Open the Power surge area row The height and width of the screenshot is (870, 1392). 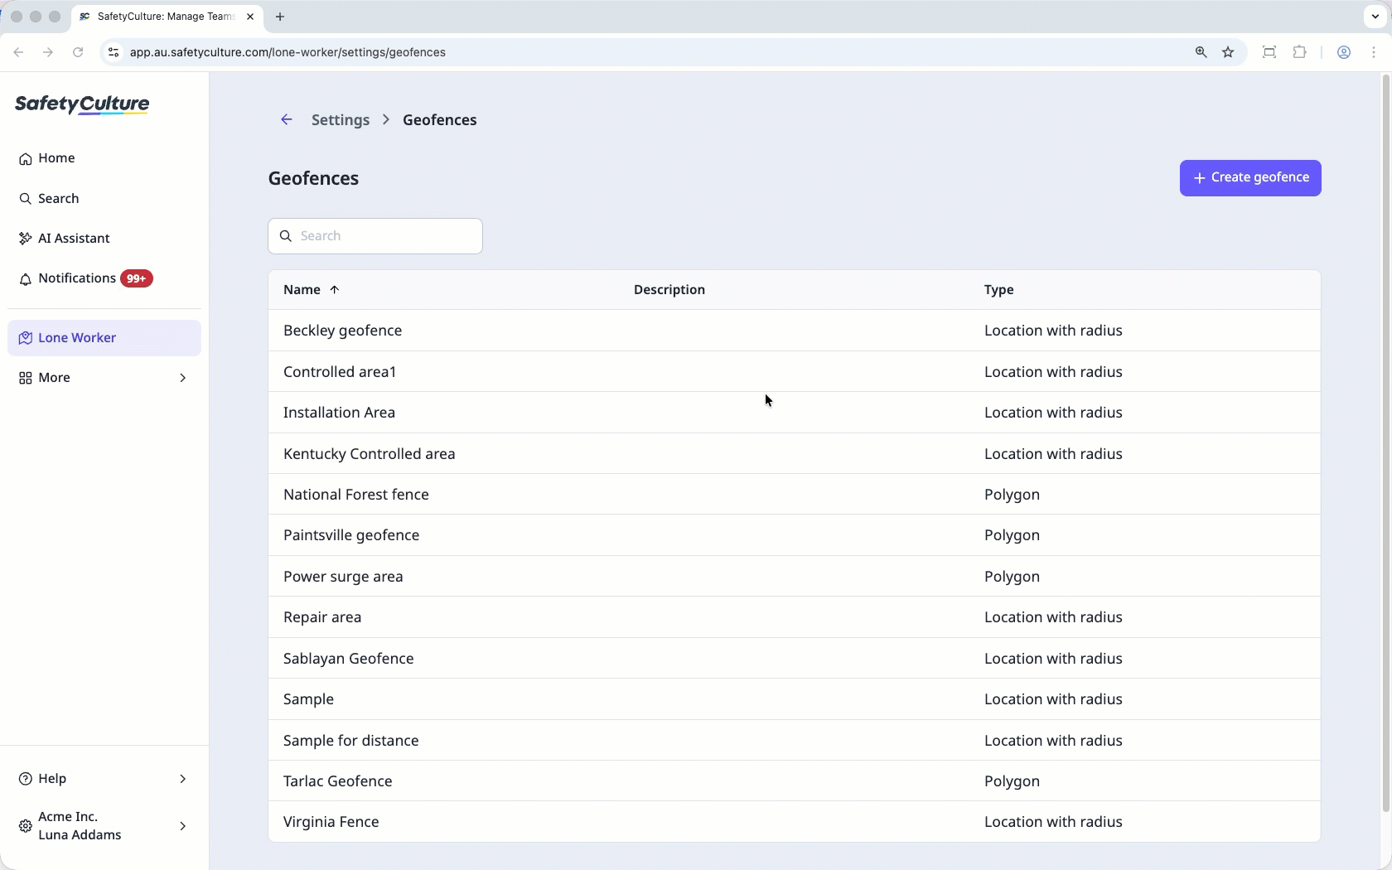[794, 577]
